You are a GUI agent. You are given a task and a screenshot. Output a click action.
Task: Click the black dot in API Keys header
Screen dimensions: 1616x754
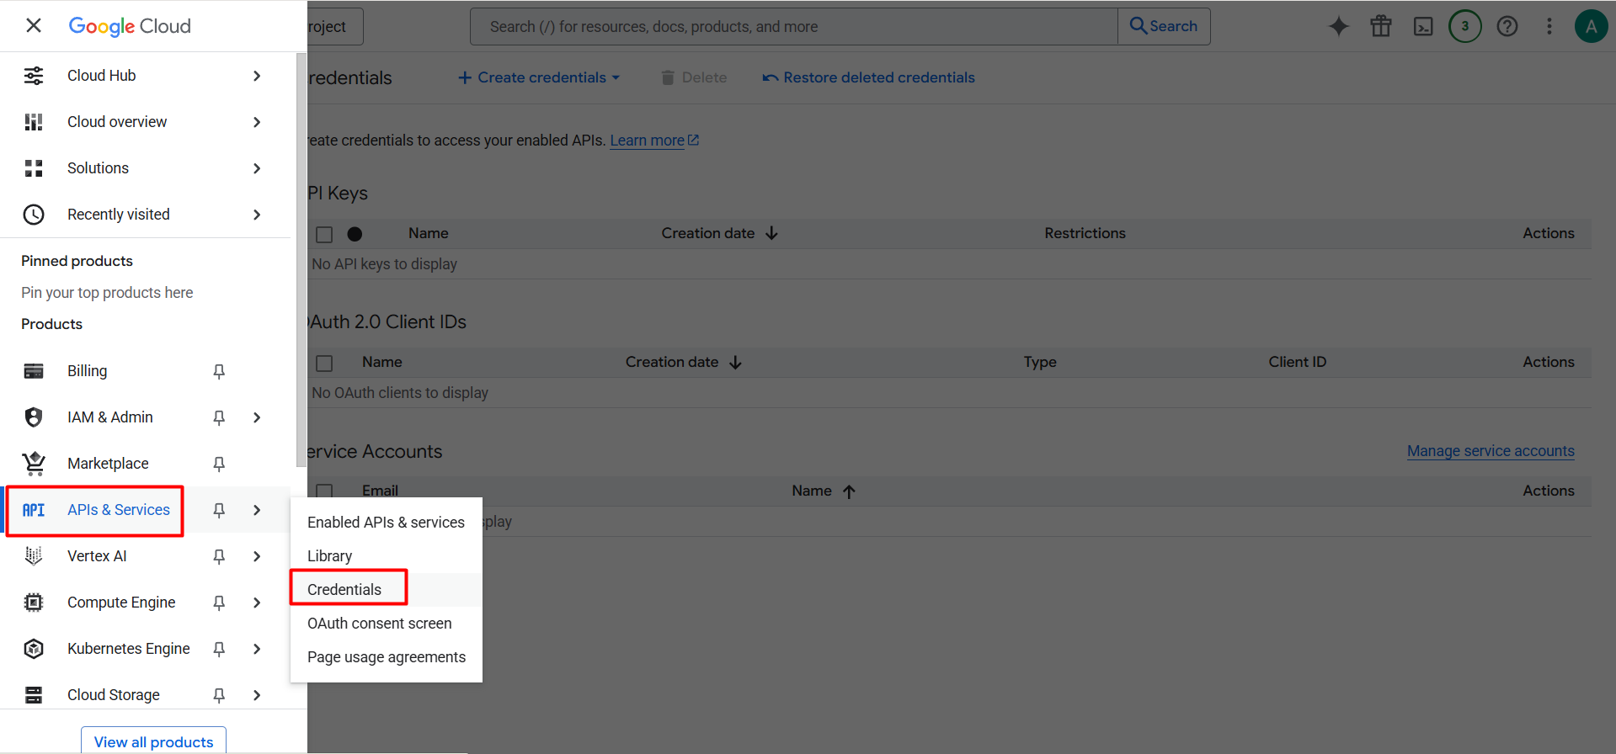[355, 234]
